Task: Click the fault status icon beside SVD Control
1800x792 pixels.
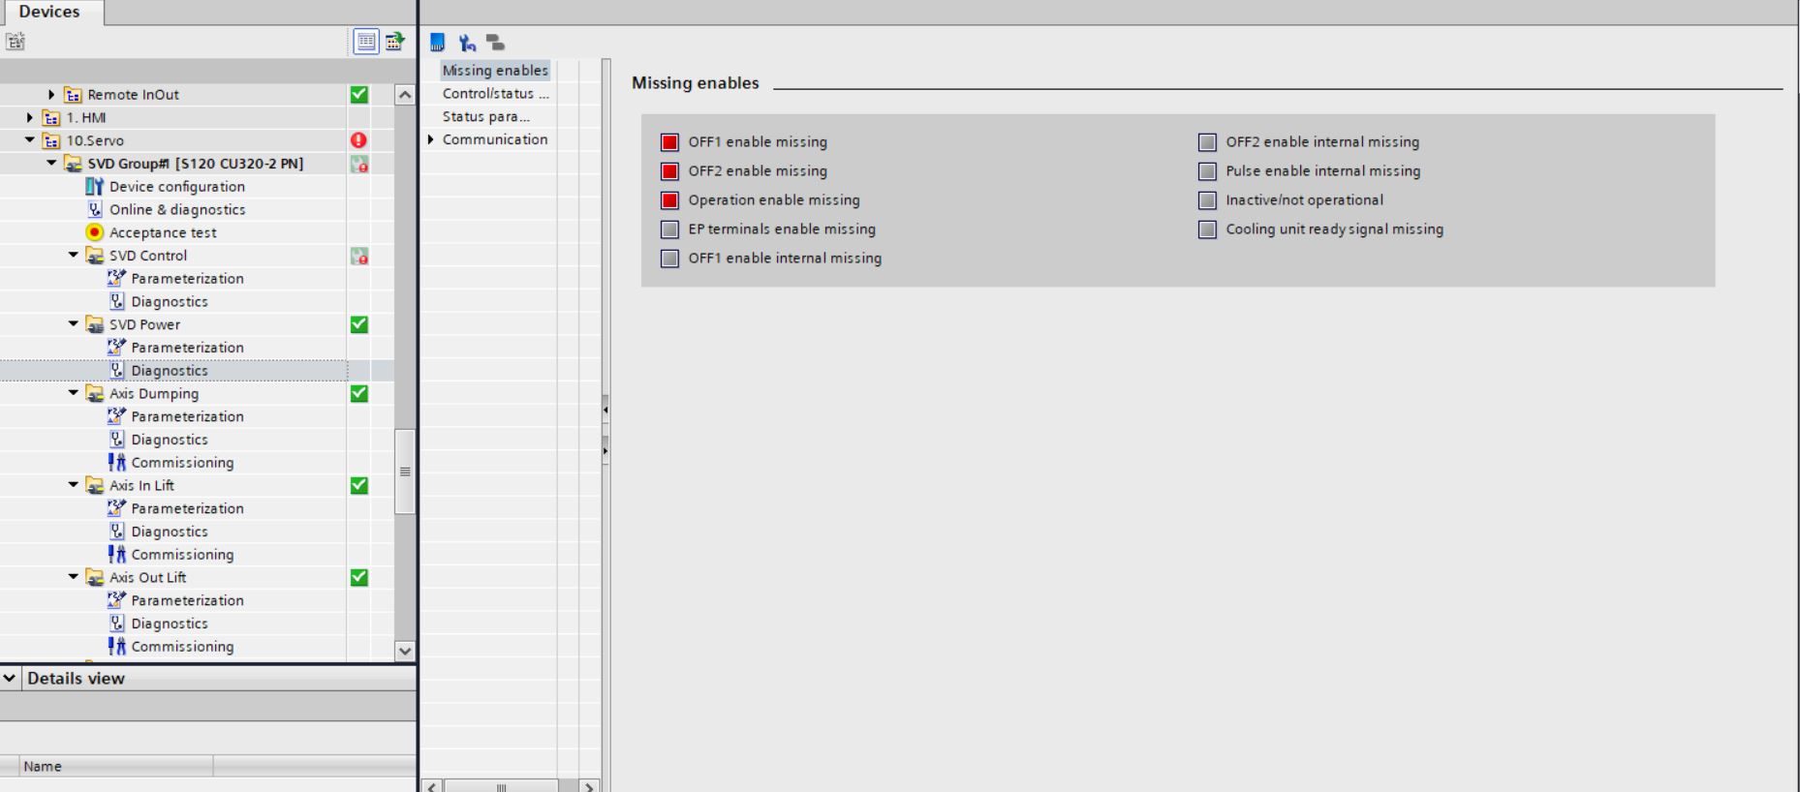Action: point(358,256)
